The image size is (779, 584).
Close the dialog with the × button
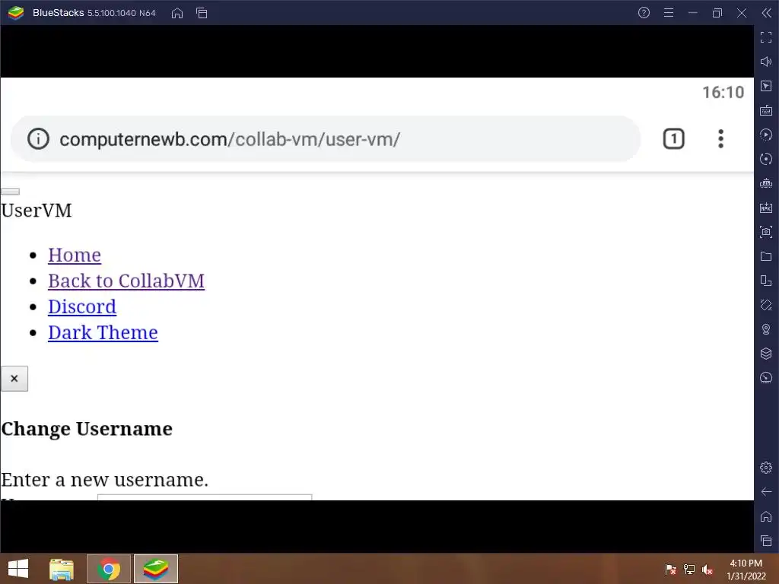14,379
